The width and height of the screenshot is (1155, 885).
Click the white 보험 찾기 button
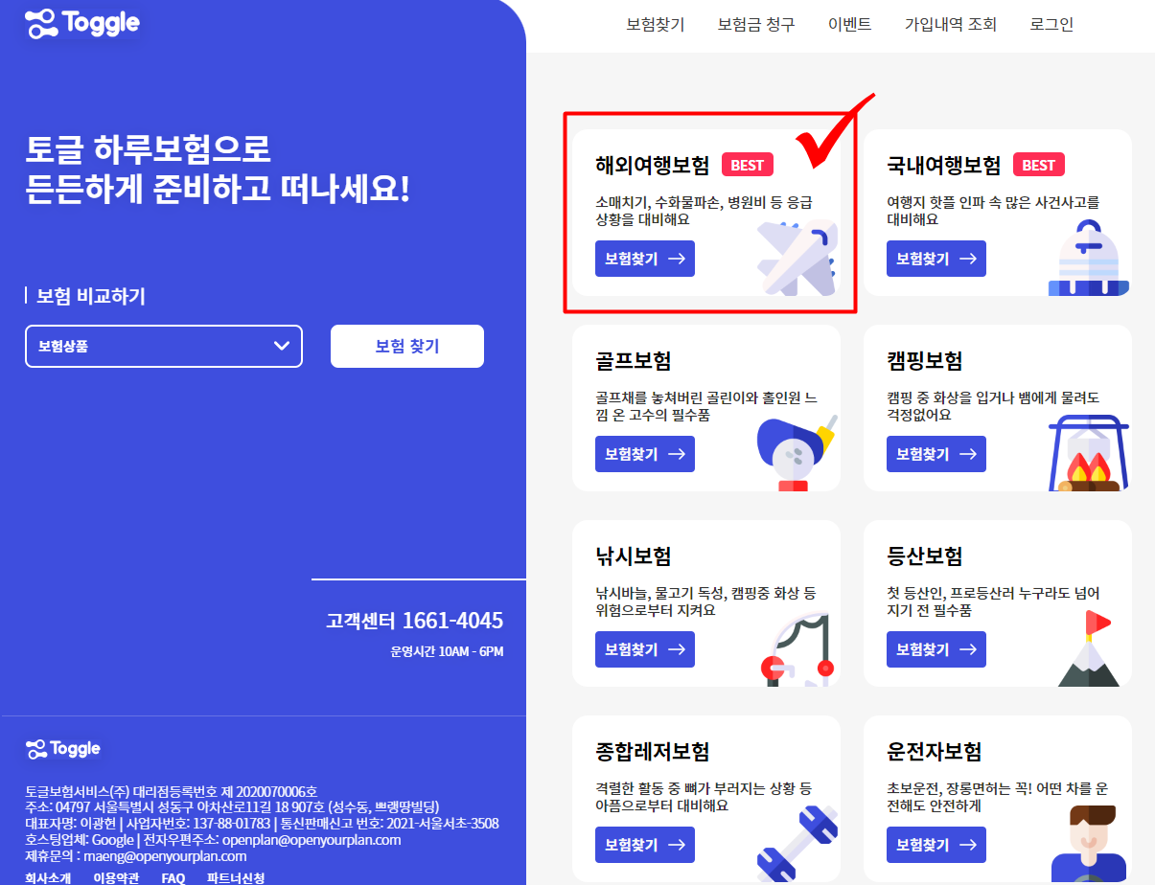pyautogui.click(x=407, y=347)
